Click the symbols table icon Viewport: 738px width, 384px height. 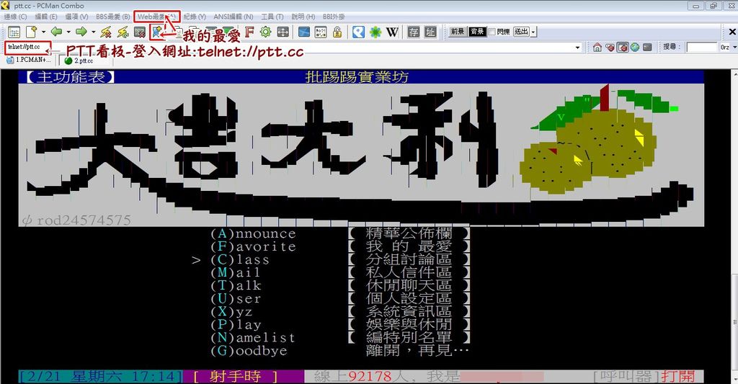point(321,32)
